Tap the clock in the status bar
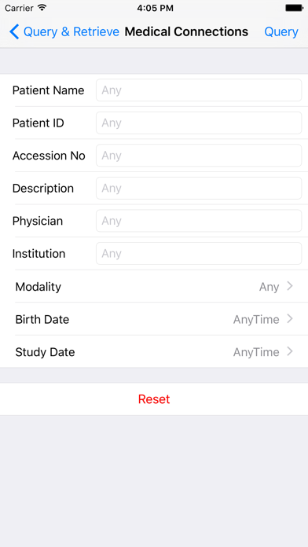The height and width of the screenshot is (547, 308). [155, 8]
